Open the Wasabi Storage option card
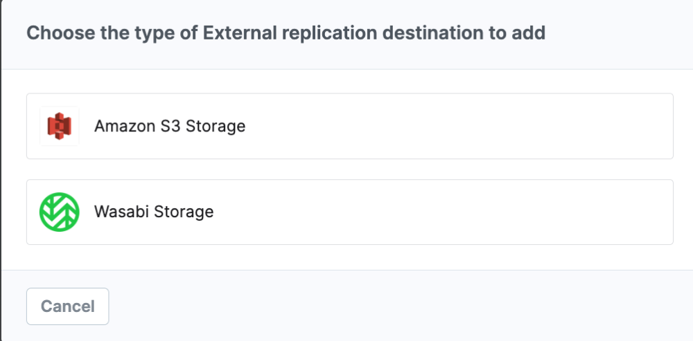693x341 pixels. 349,212
